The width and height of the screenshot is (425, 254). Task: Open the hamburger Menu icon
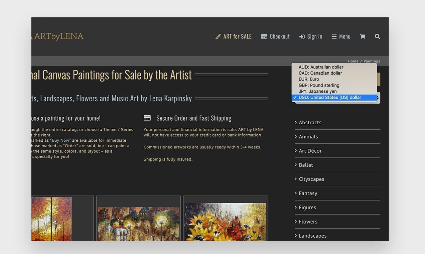334,36
